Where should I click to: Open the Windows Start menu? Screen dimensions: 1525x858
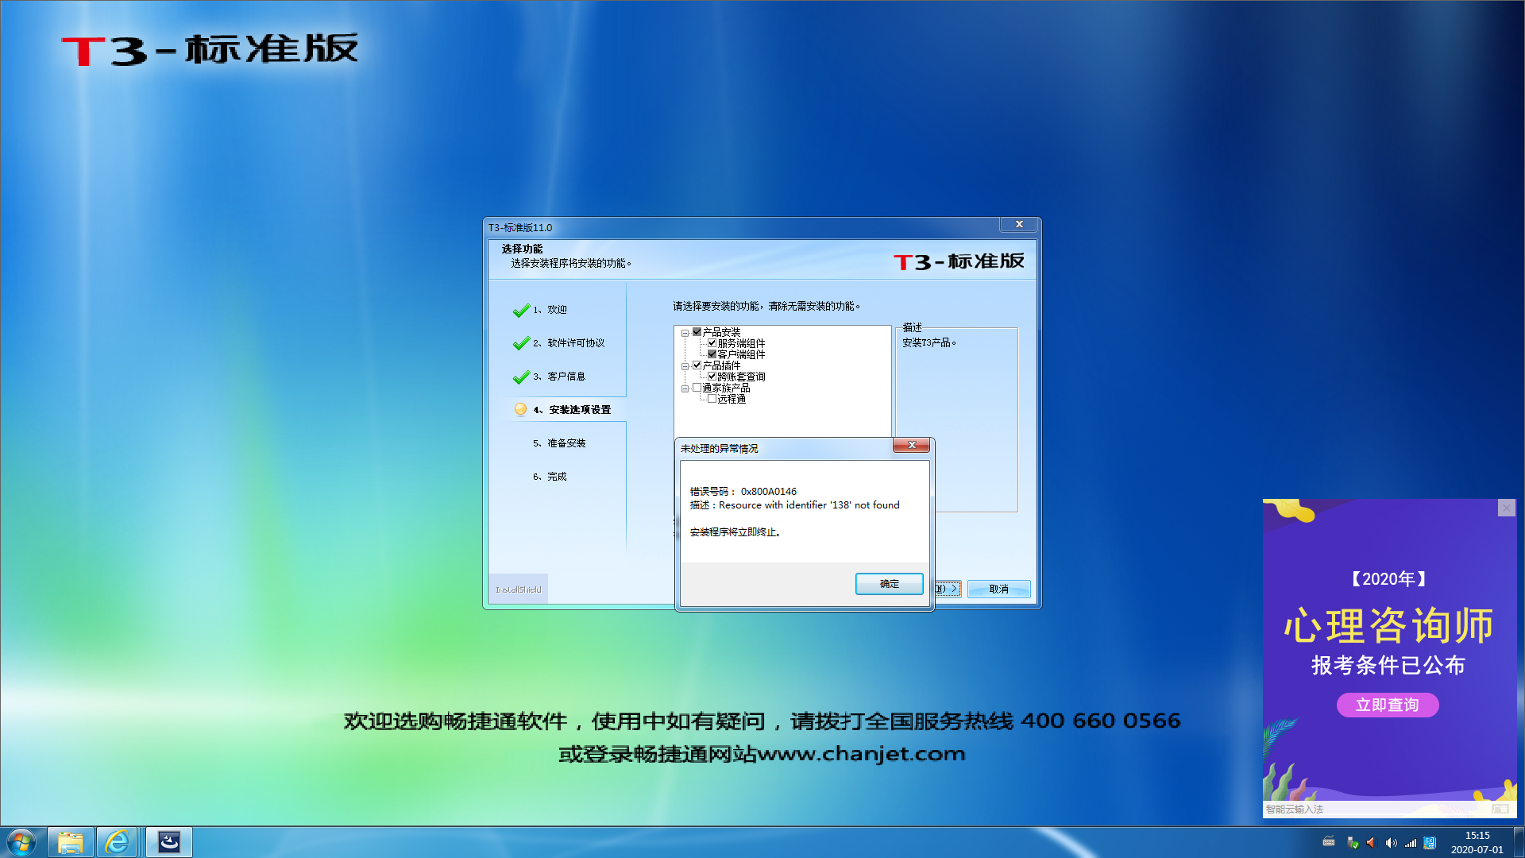(21, 842)
